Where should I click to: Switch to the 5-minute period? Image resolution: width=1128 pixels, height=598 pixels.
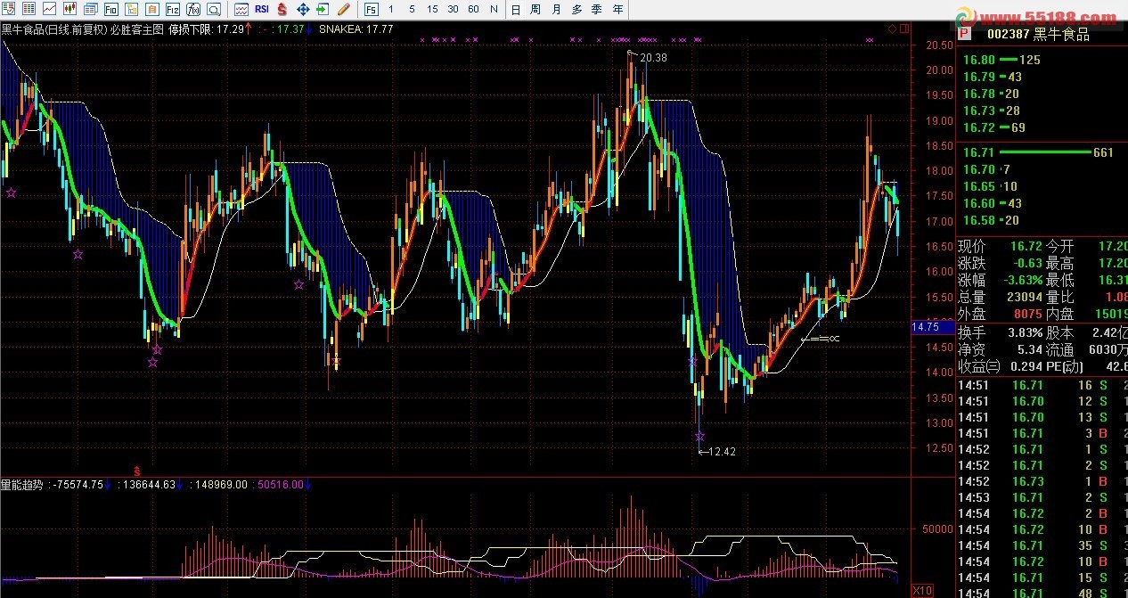(x=412, y=9)
